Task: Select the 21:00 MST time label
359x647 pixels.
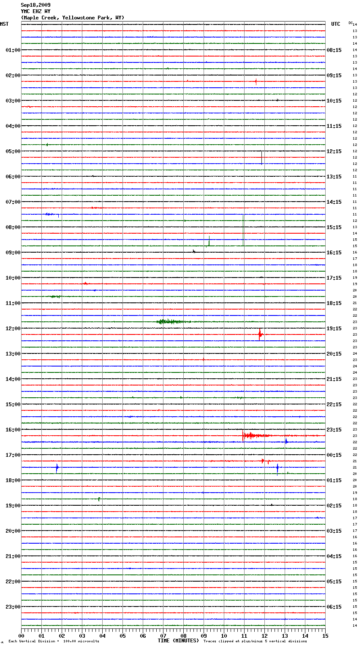Action: tap(13, 556)
